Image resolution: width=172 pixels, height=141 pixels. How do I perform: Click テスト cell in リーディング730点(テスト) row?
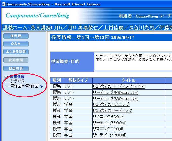pyautogui.click(x=78, y=99)
